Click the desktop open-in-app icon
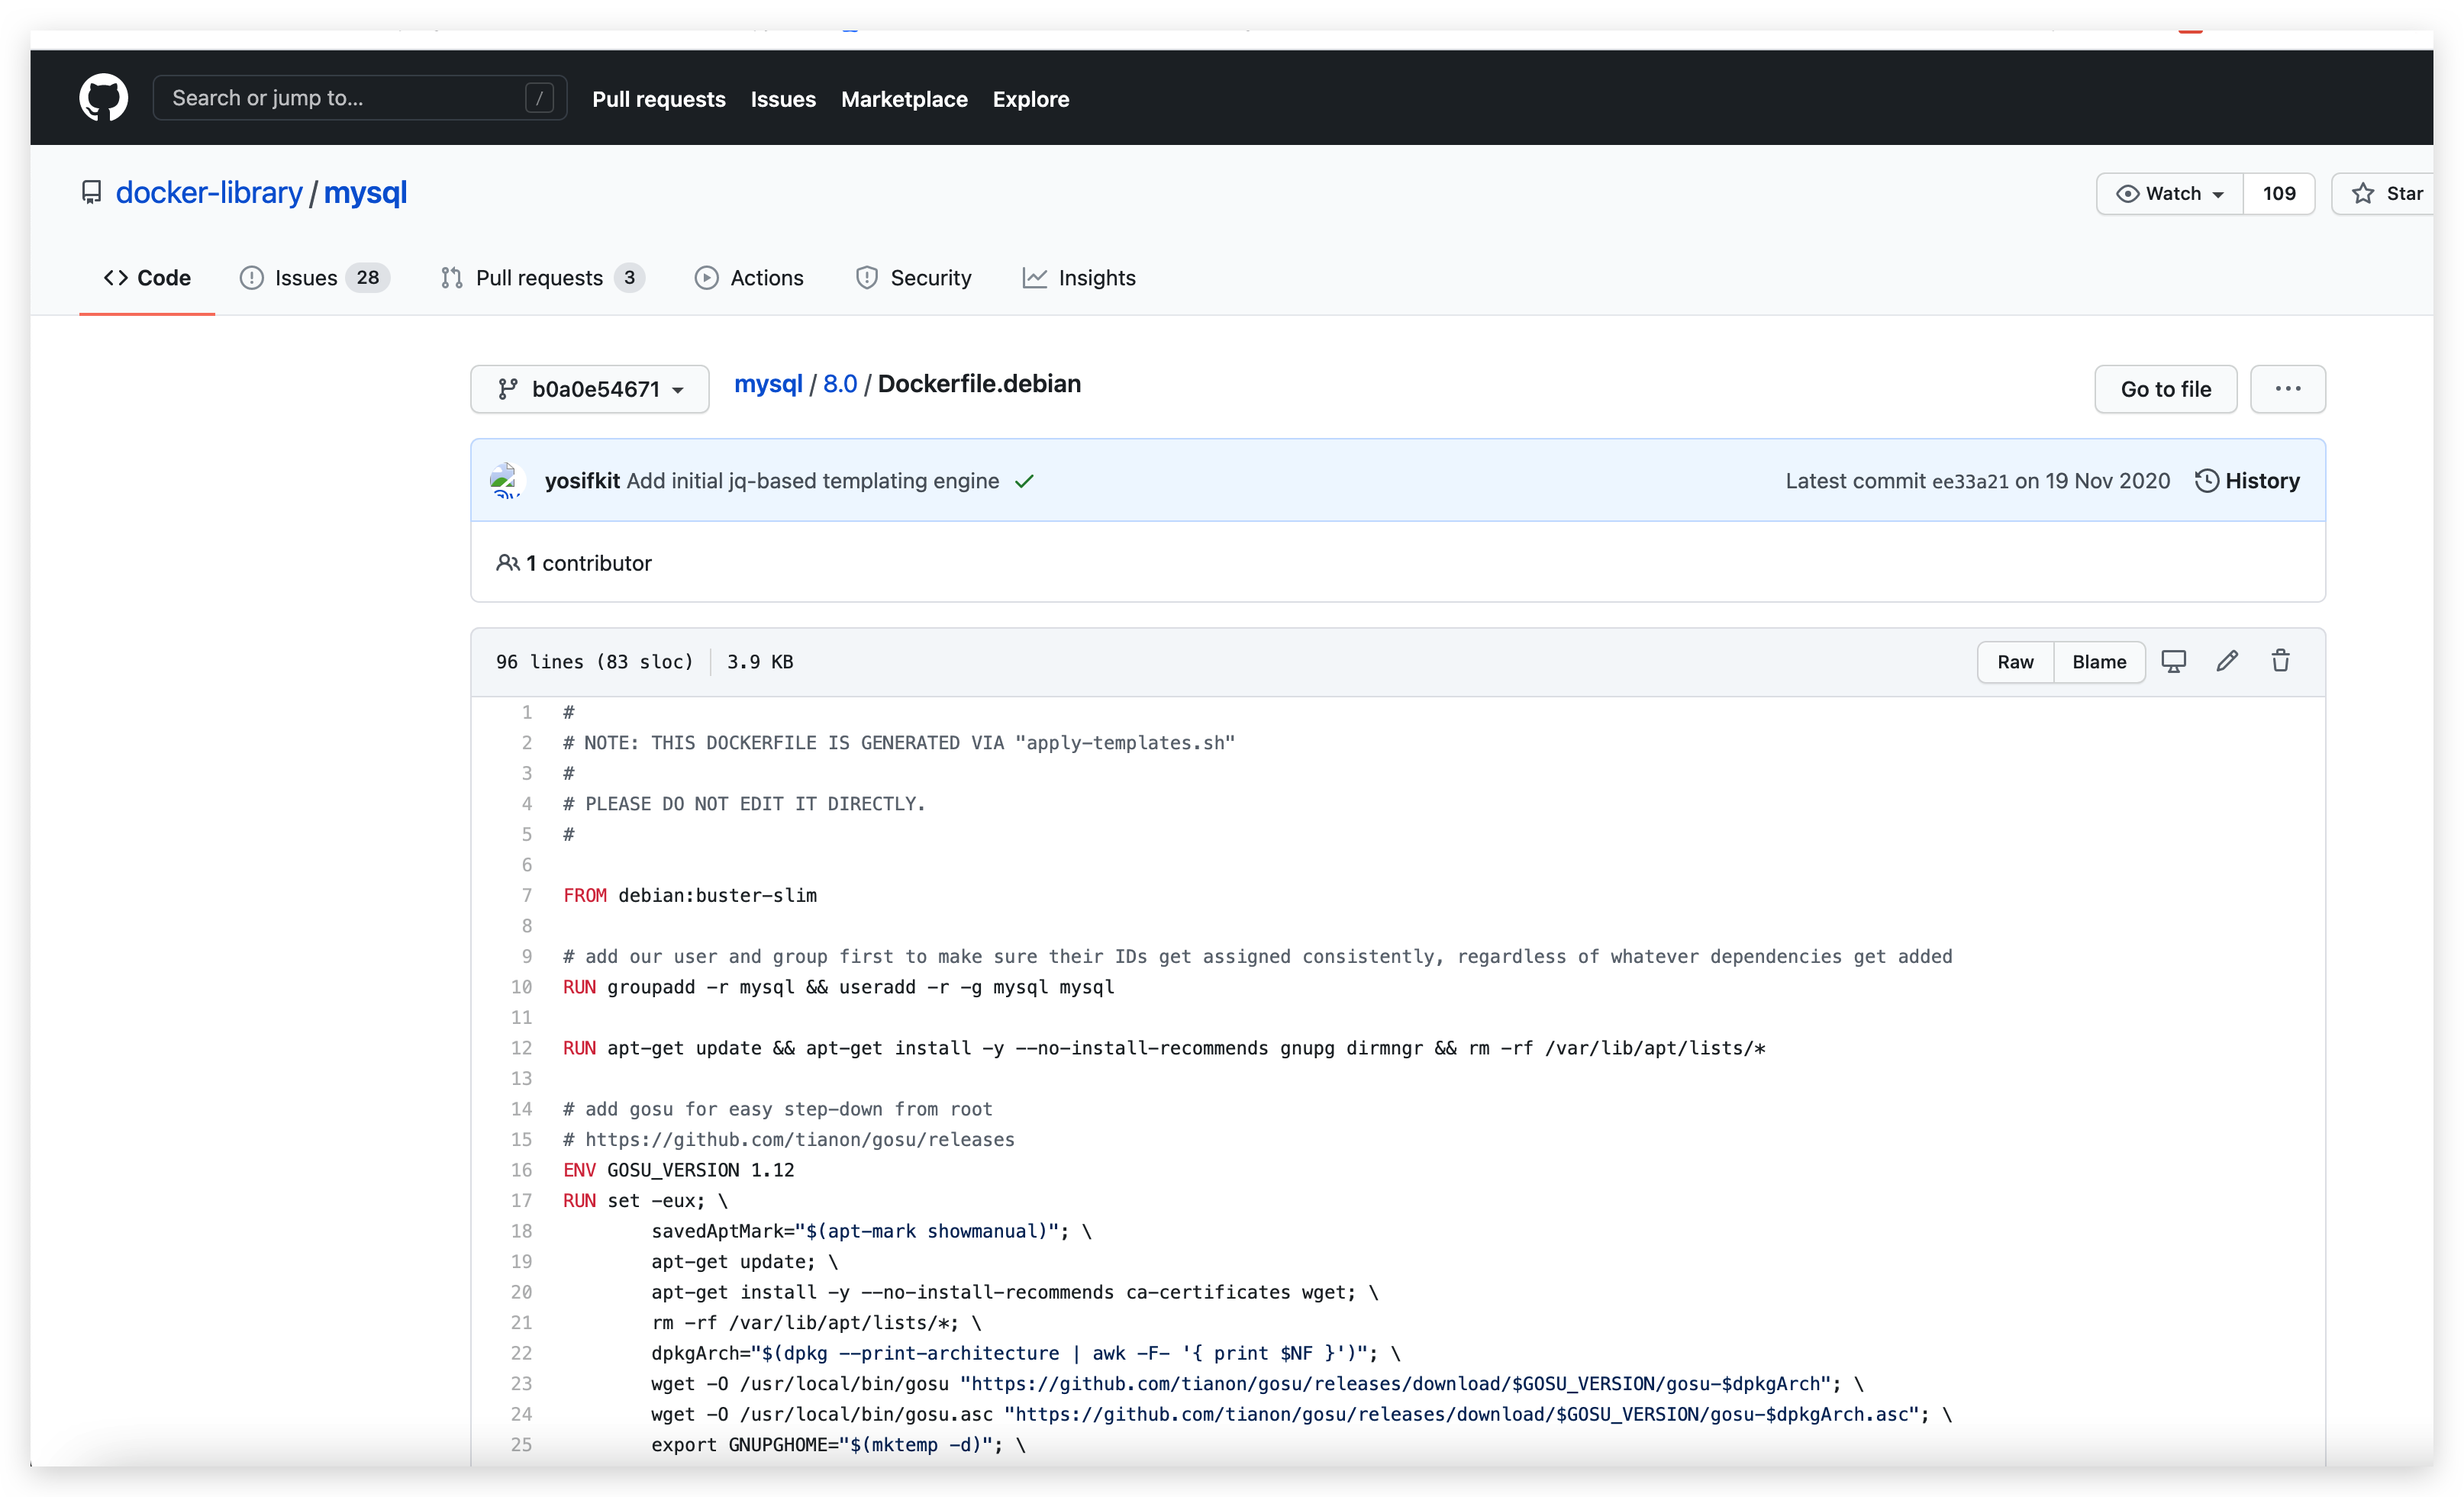Screen dimensions: 2464x1497 point(2174,662)
